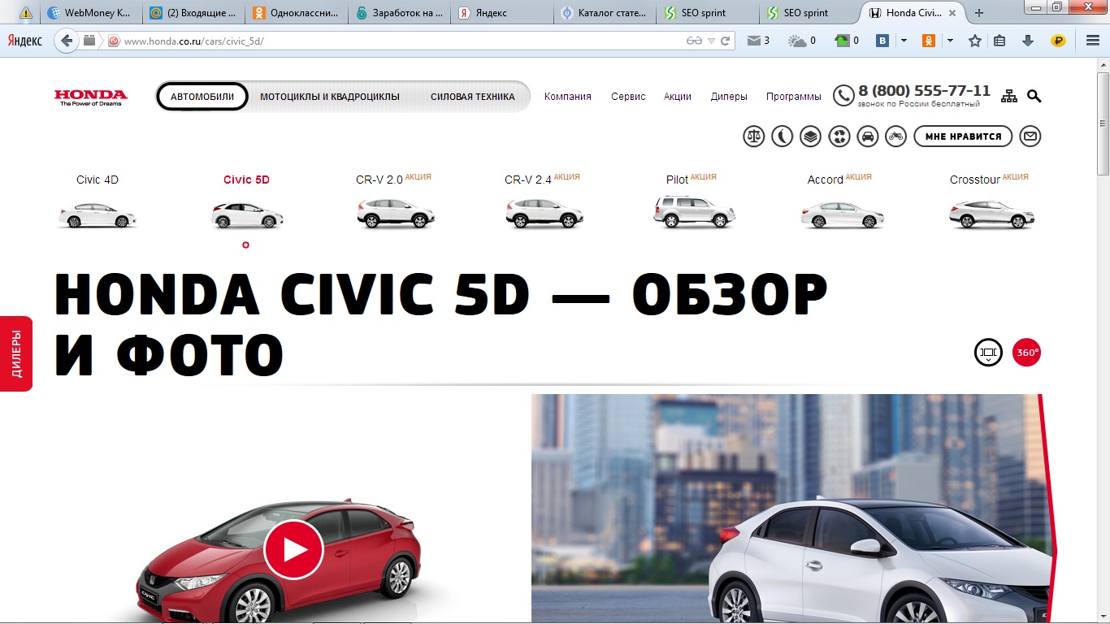Click the address bar URL field
1110x624 pixels.
coord(402,41)
